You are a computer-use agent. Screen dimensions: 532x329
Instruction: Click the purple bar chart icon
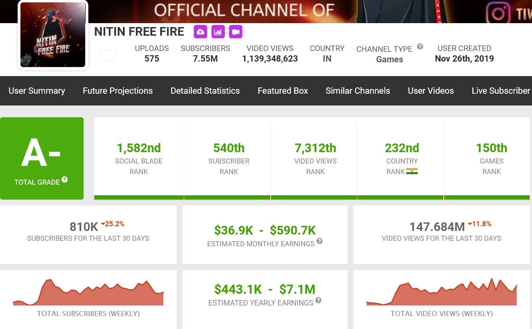(218, 32)
